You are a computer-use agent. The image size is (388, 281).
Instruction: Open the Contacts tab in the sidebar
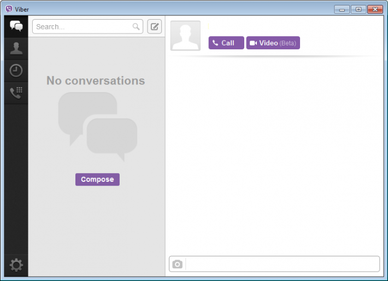[16, 48]
